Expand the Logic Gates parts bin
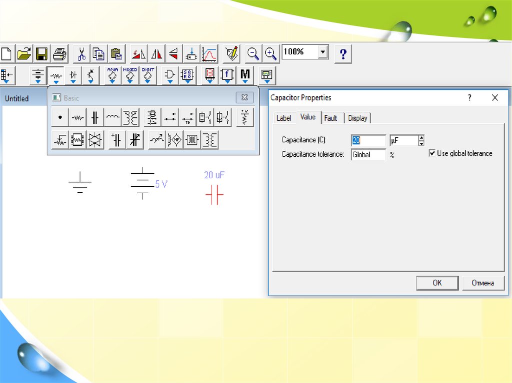 170,75
